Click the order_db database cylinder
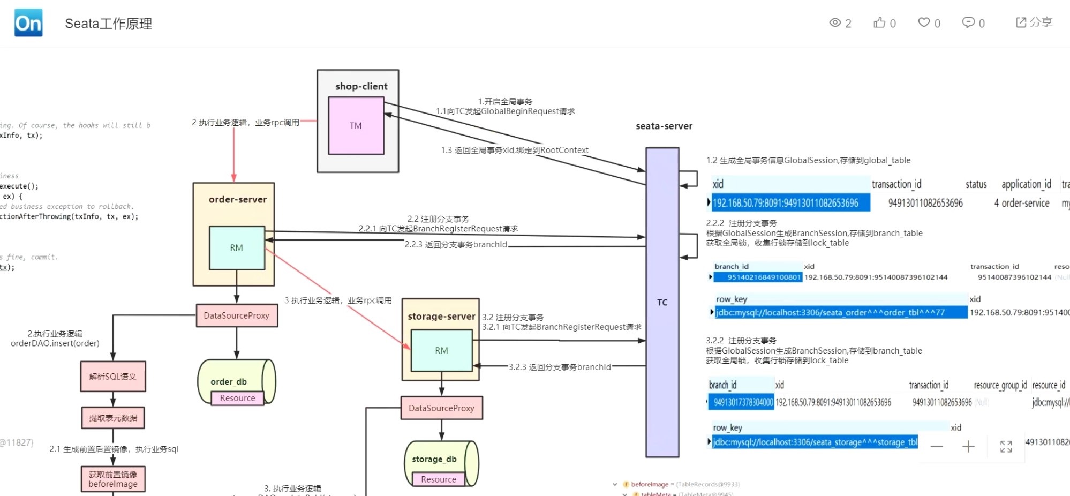The width and height of the screenshot is (1070, 496). click(x=237, y=382)
